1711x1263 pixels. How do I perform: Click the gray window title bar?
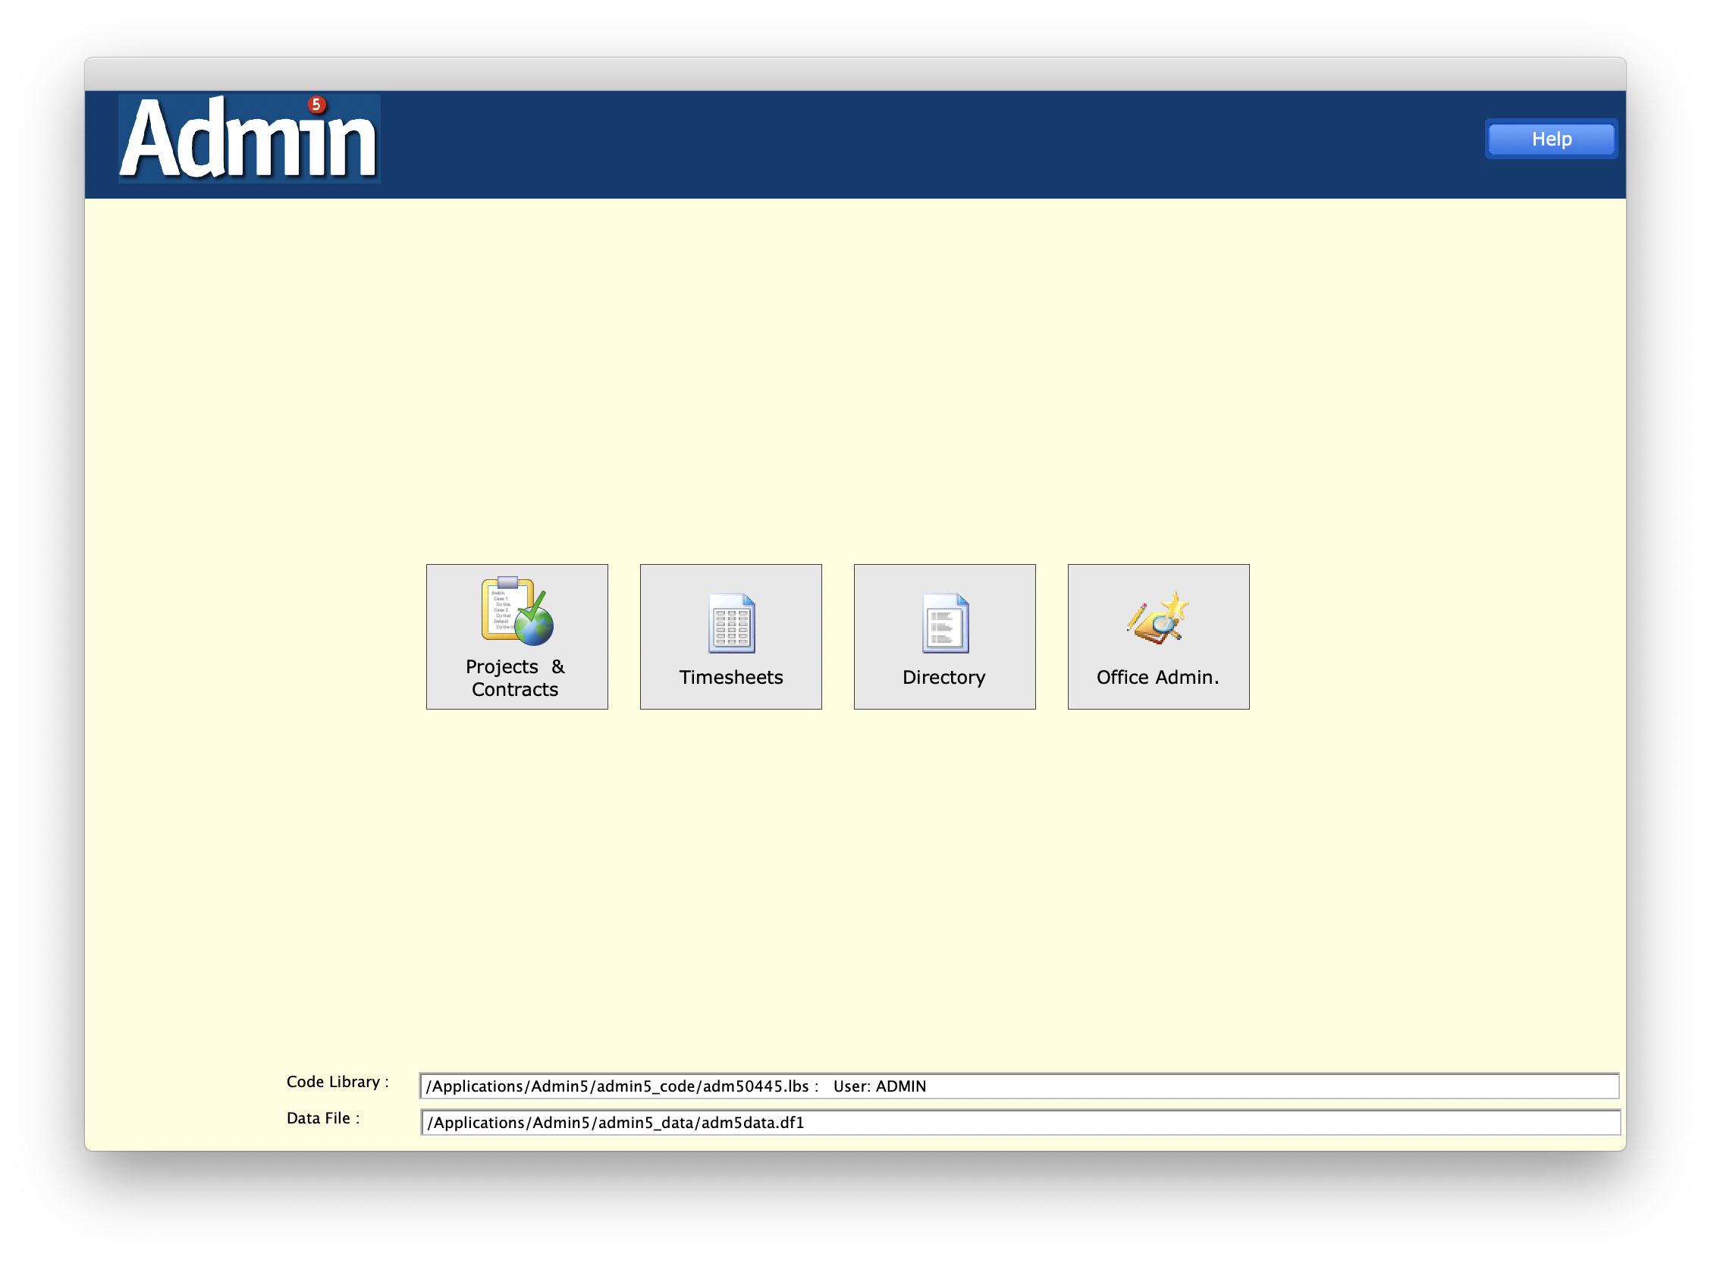point(855,74)
